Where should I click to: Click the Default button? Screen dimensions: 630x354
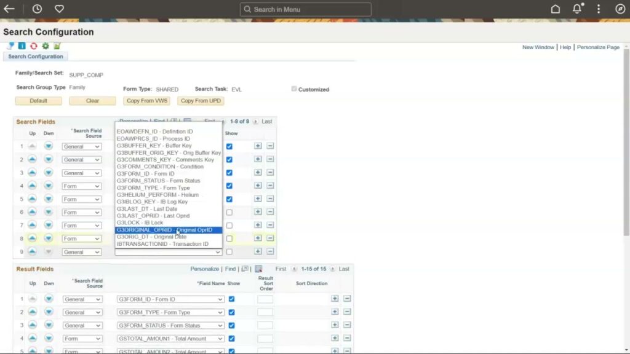38,100
